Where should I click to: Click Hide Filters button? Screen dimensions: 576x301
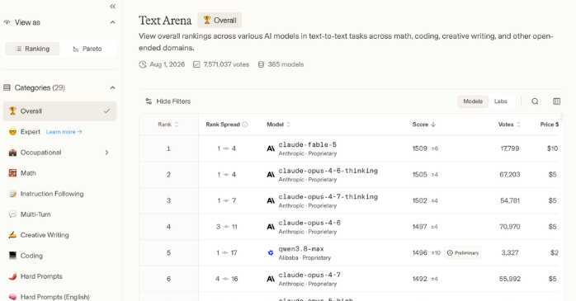[x=168, y=101]
